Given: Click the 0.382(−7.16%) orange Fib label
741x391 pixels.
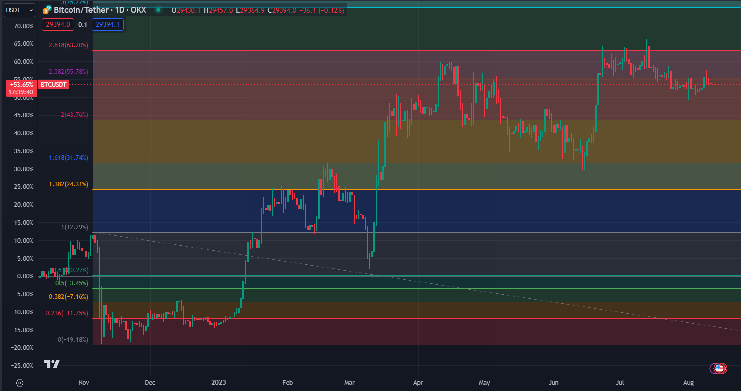Looking at the screenshot, I should point(68,297).
